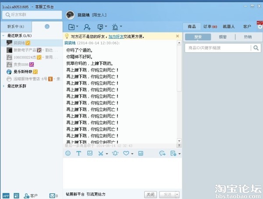Click the product search magnifier icon
The width and height of the screenshot is (263, 199).
tap(256, 48)
